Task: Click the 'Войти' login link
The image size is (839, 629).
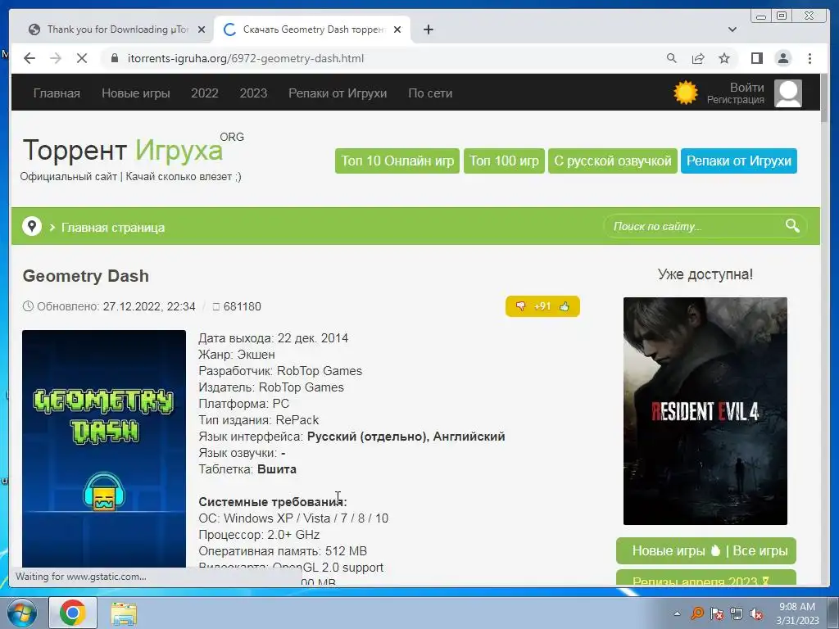Action: (x=747, y=87)
